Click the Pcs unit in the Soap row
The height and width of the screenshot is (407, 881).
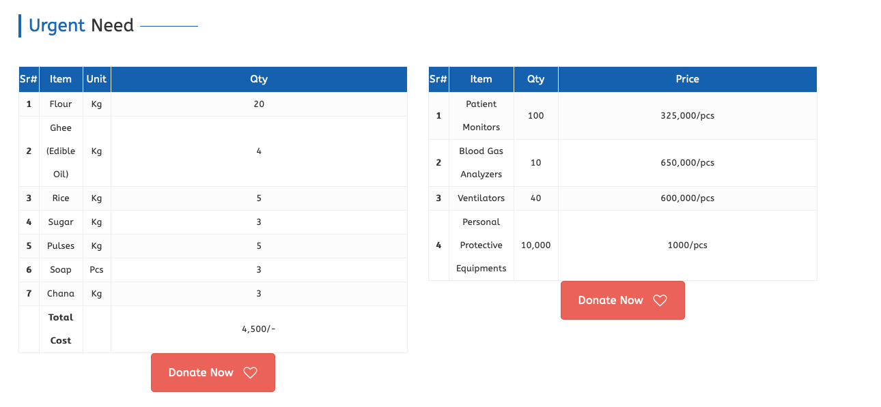[x=96, y=270]
